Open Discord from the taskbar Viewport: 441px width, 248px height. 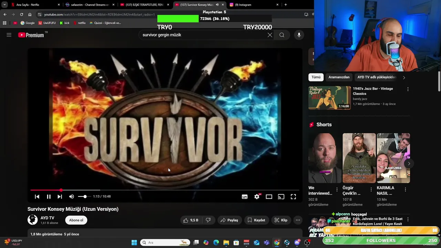tap(297, 242)
